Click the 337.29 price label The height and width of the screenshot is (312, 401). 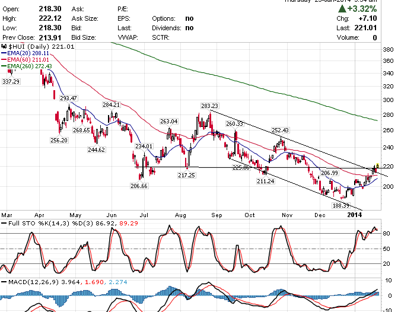point(11,82)
